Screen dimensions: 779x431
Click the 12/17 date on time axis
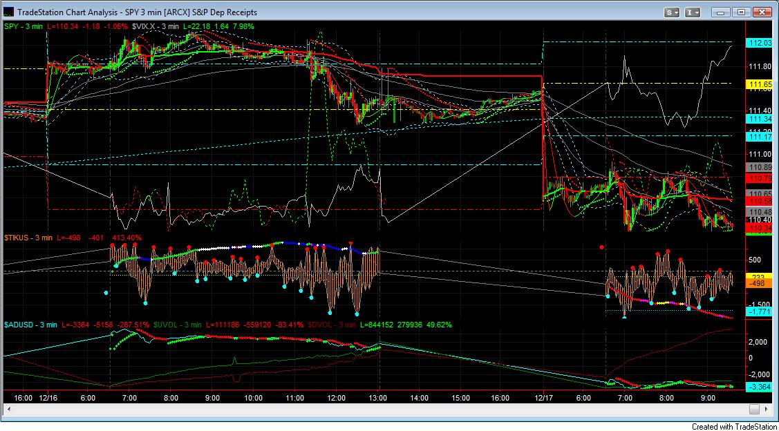(543, 398)
